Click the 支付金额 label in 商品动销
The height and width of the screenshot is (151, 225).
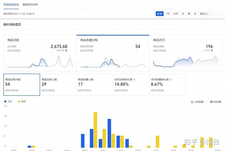pyautogui.click(x=12, y=47)
